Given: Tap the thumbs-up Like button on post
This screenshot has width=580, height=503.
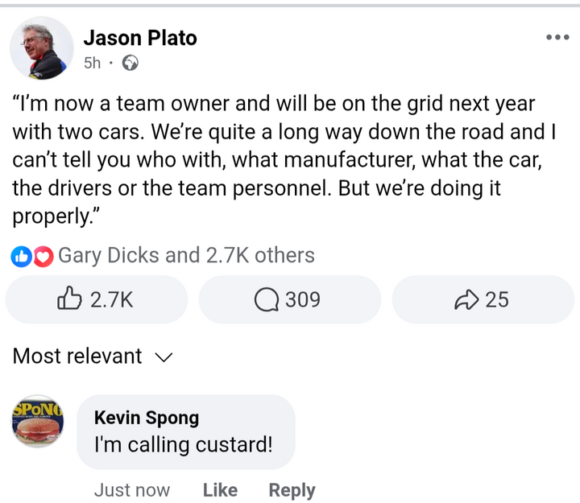Looking at the screenshot, I should click(96, 299).
